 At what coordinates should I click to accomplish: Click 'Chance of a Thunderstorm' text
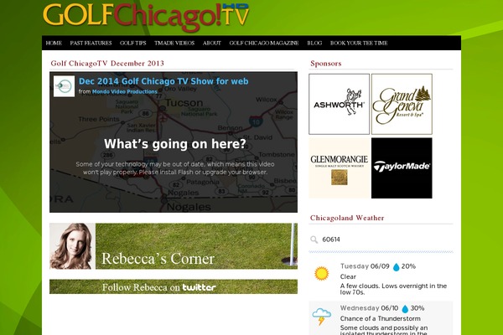click(x=381, y=318)
